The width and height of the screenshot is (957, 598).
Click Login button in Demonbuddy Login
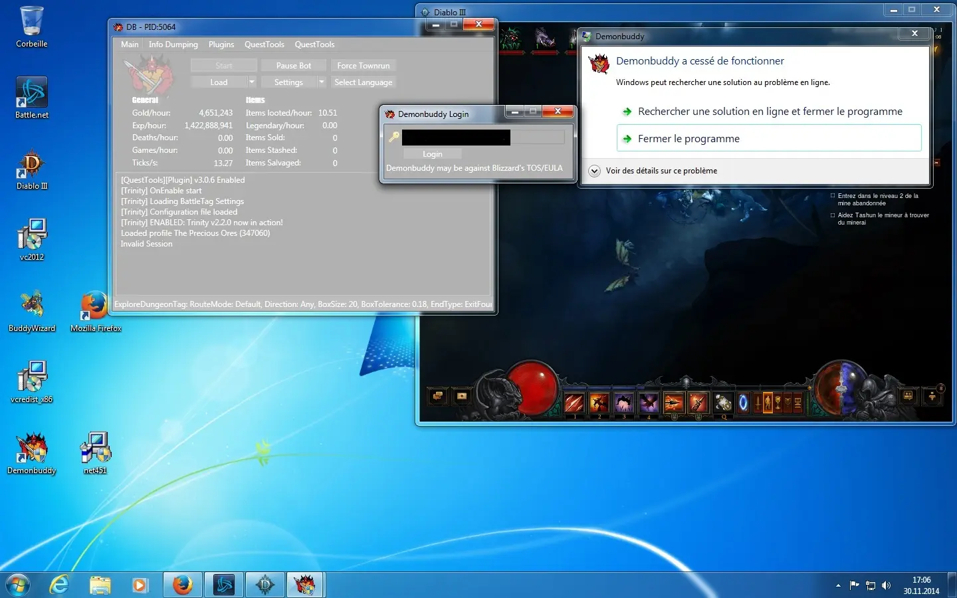(x=432, y=154)
